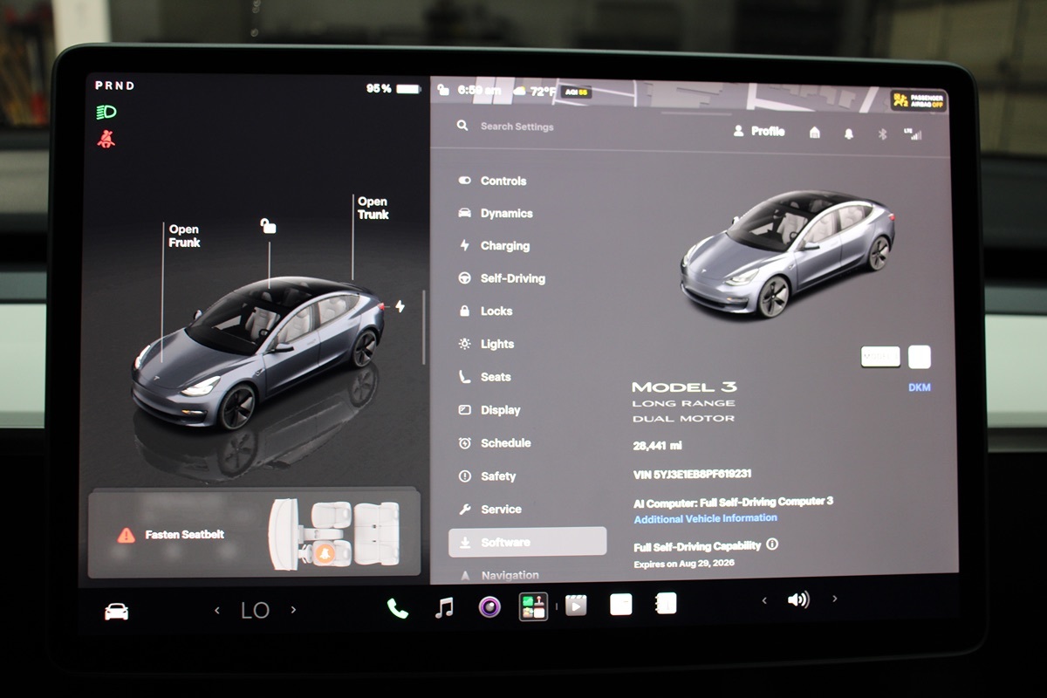The width and height of the screenshot is (1047, 698).
Task: Open the Phone app
Action: 397,608
